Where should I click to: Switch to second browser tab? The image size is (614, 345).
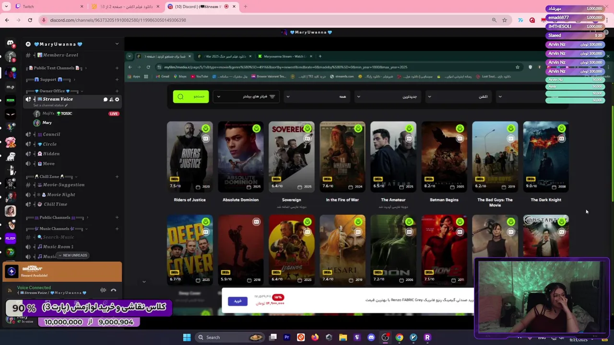click(126, 7)
